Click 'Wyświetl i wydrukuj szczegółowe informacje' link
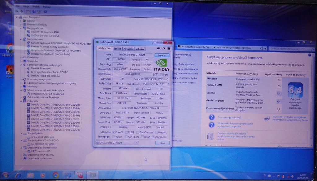 click(x=290, y=118)
